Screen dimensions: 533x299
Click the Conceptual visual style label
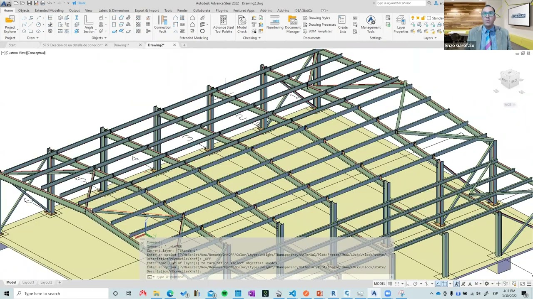[x=37, y=53]
